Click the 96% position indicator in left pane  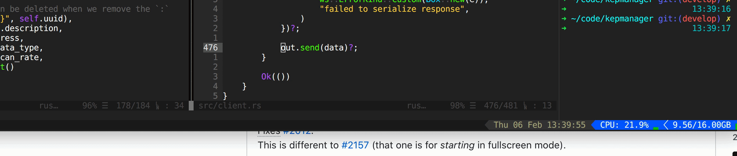point(90,106)
